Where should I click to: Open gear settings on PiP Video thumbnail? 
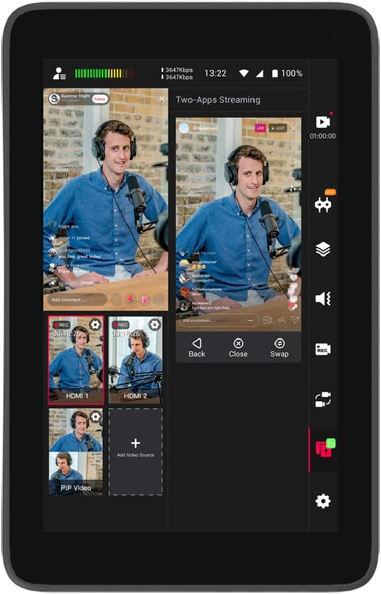tap(95, 417)
